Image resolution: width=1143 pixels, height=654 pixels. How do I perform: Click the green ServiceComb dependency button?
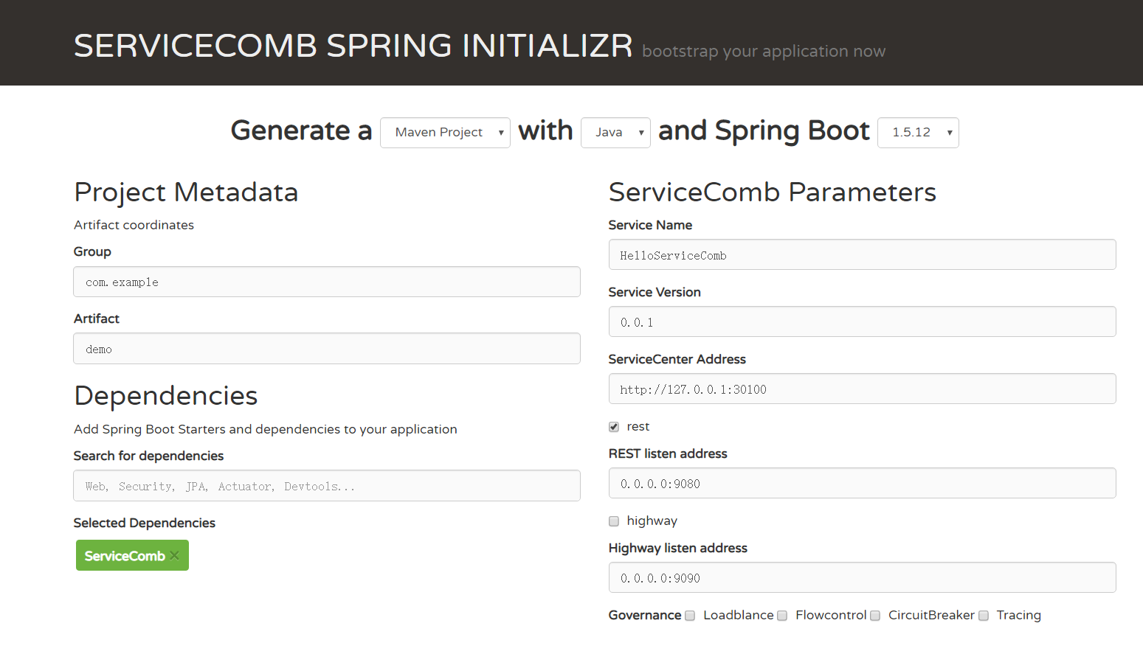point(124,556)
